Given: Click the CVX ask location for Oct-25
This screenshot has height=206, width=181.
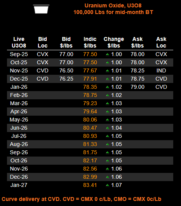Looking at the screenshot, I should pos(161,62).
